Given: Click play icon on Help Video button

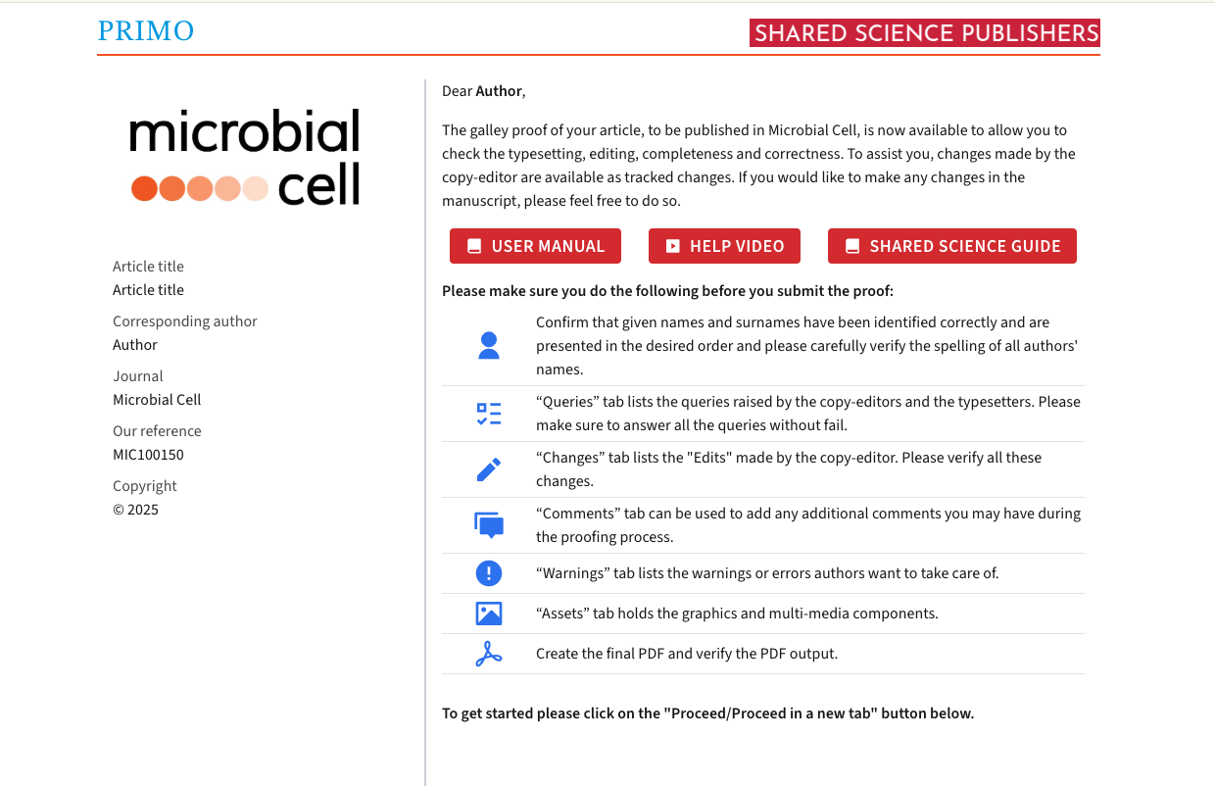Looking at the screenshot, I should pos(673,246).
